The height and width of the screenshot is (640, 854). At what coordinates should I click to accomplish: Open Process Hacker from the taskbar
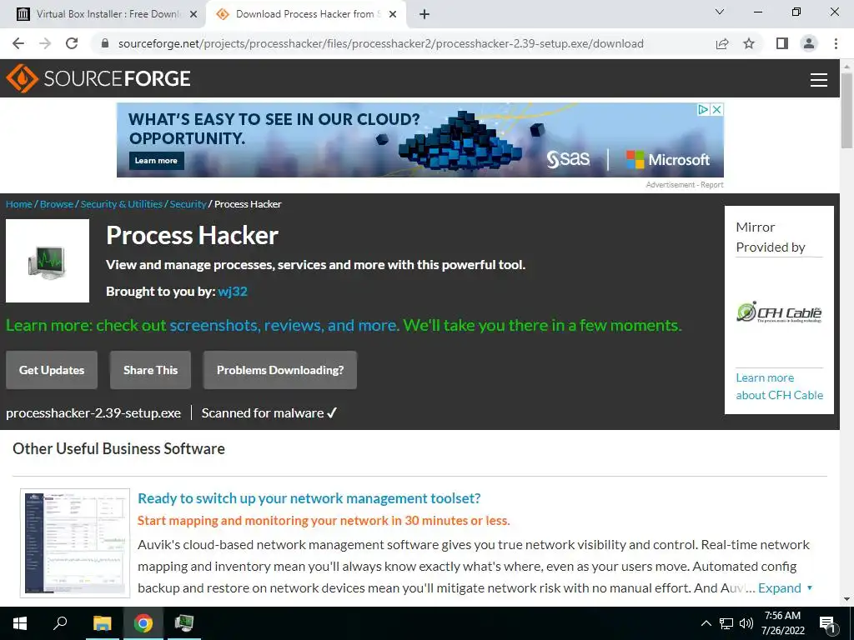[184, 623]
